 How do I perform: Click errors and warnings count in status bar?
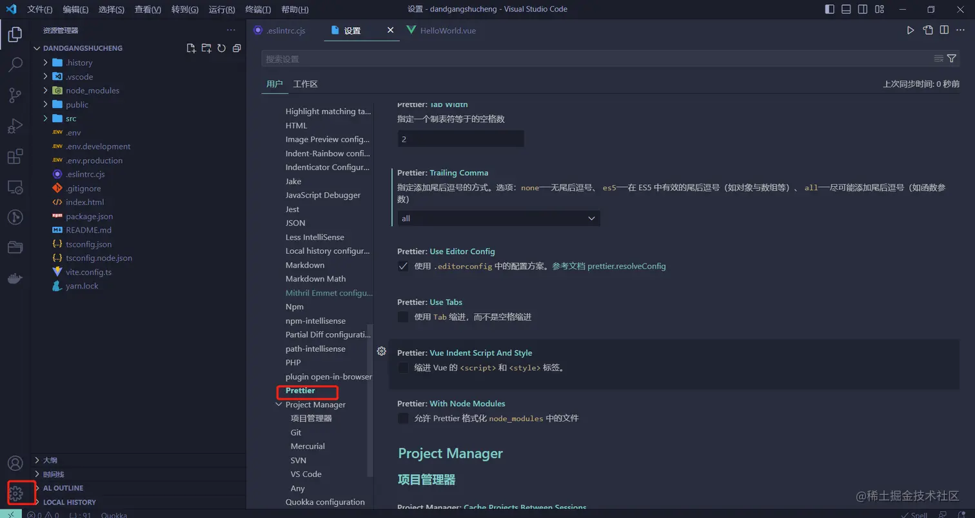coord(44,515)
